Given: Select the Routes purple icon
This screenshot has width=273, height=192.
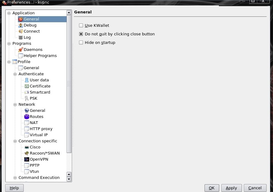Looking at the screenshot, I should click(x=27, y=117).
